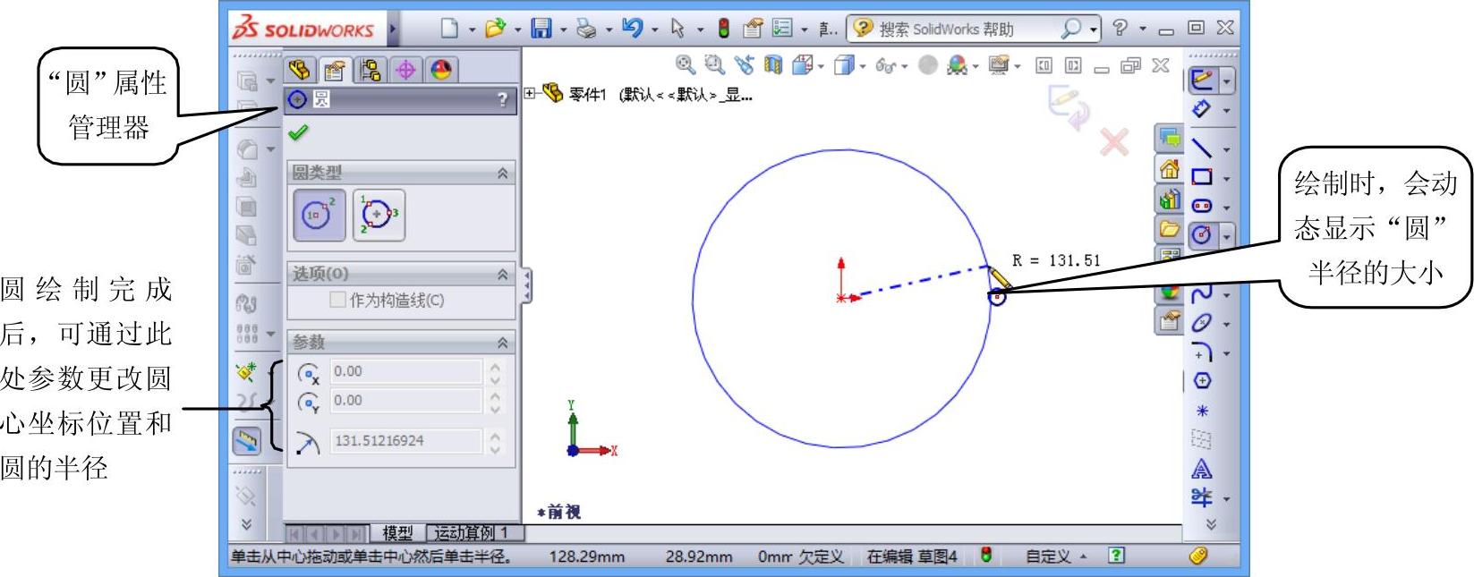Viewport: 1474px width, 577px height.
Task: Select the perimeter three-point circle type
Action: pyautogui.click(x=379, y=215)
